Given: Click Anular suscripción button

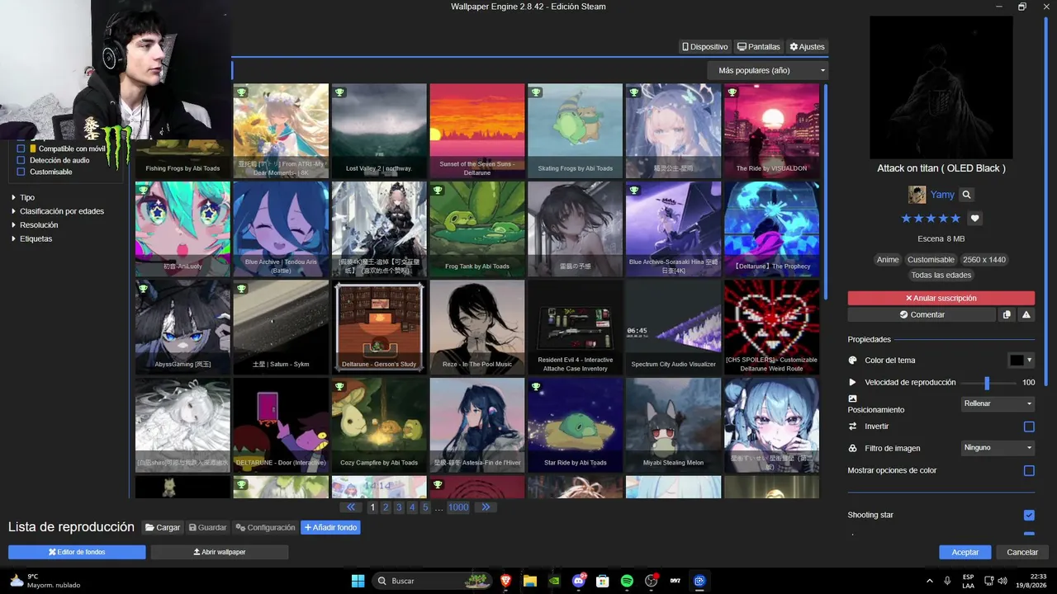Looking at the screenshot, I should (941, 298).
